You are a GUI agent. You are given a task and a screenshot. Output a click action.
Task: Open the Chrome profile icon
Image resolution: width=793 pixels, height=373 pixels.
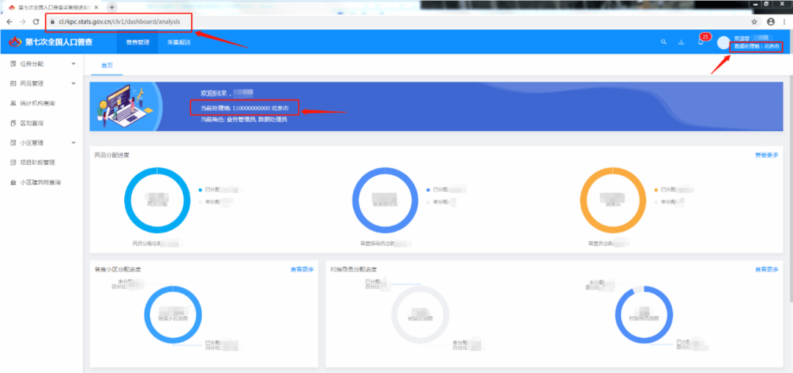tap(771, 22)
